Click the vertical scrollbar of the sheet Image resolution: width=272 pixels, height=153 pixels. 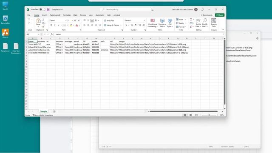225,72
